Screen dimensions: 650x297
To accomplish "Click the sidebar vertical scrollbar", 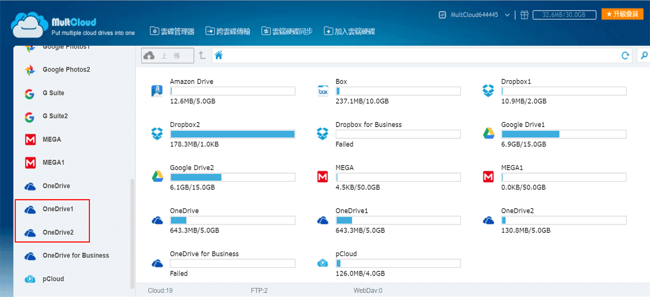I will tap(132, 232).
